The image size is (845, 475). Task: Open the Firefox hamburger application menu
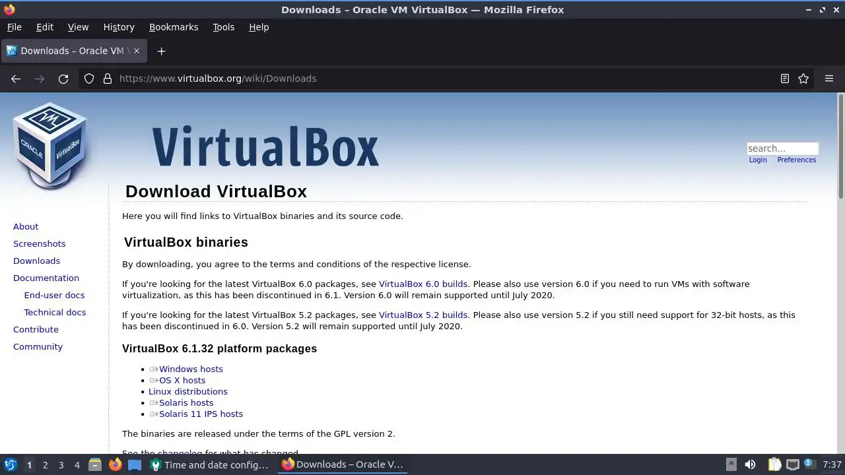(829, 79)
